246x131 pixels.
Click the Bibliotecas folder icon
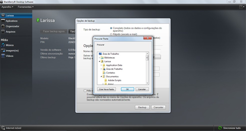(102, 58)
